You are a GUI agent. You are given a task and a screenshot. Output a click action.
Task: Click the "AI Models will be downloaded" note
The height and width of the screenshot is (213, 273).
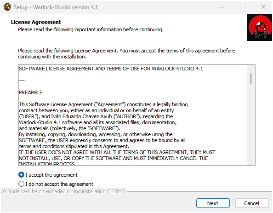63,191
